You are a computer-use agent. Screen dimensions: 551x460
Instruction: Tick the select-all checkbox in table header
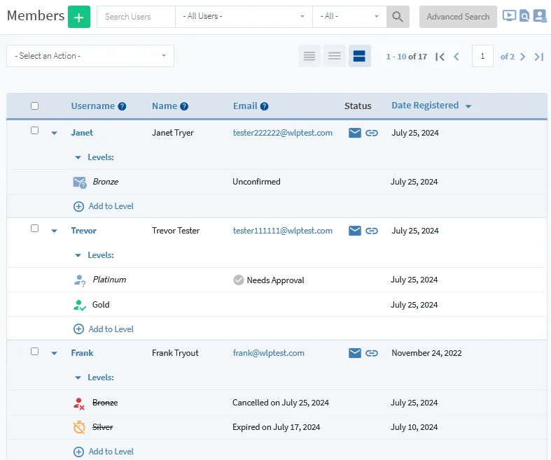click(x=34, y=106)
